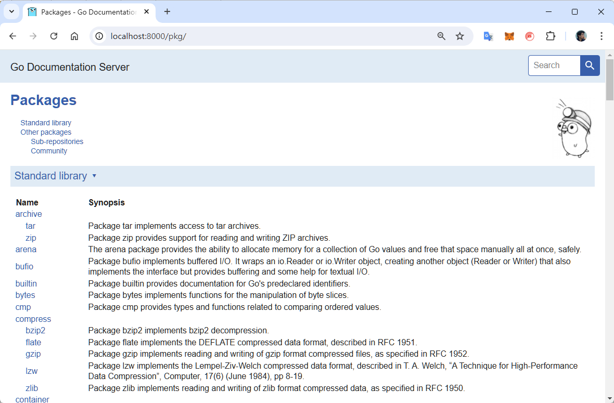Open the Extensions puzzle piece icon

(x=551, y=36)
